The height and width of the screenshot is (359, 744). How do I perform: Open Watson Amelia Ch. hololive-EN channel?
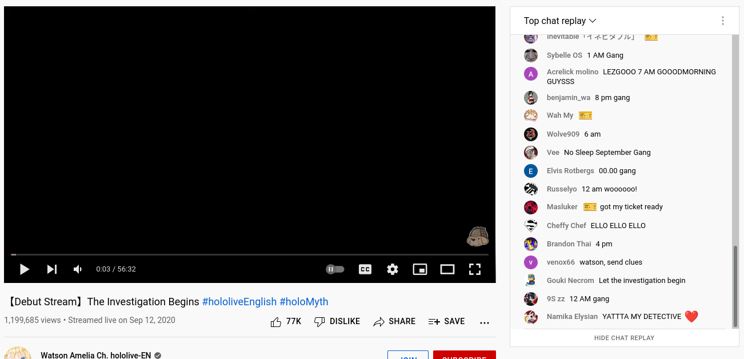click(x=96, y=355)
